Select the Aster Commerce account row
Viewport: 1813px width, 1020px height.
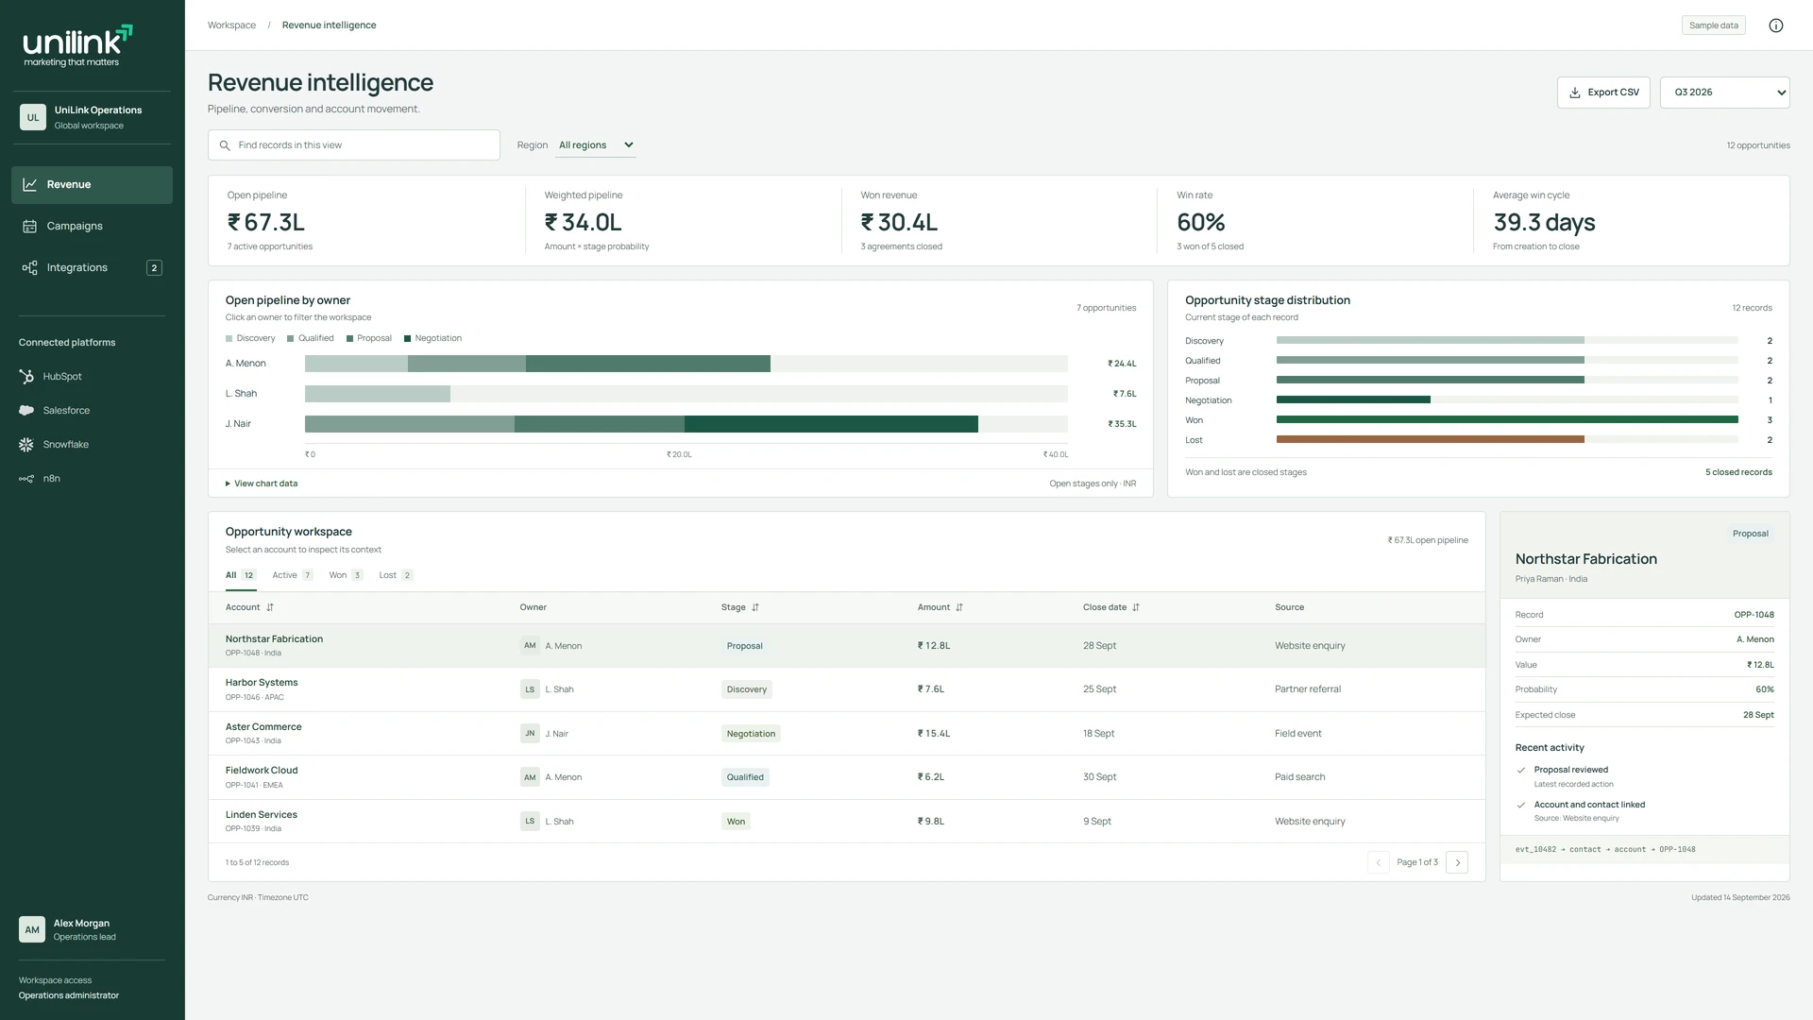coord(846,734)
